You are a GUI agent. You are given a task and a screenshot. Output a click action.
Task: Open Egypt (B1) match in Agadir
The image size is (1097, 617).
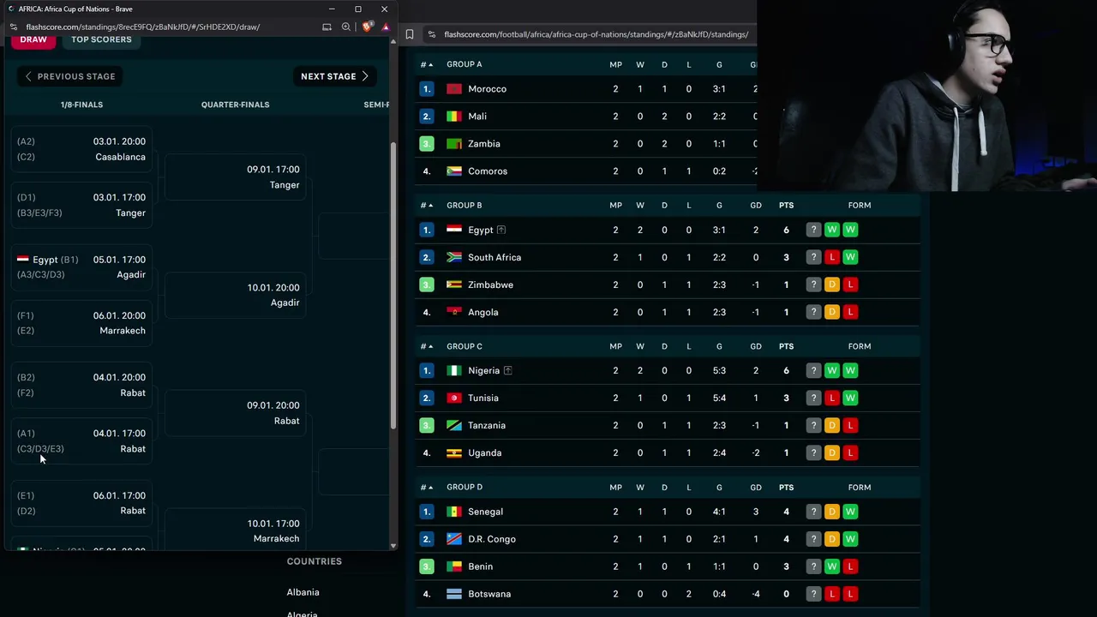(81, 267)
